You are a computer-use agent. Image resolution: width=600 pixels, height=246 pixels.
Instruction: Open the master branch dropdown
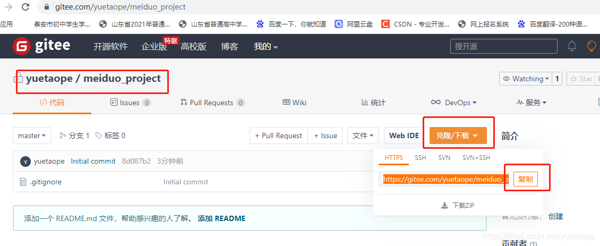tap(32, 135)
